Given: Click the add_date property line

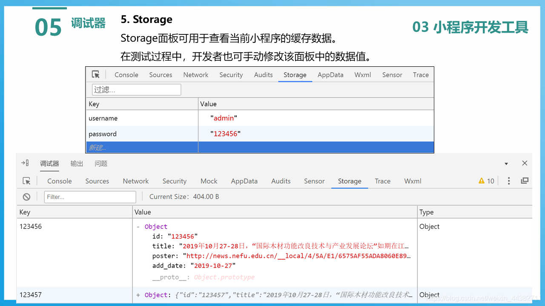Looking at the screenshot, I should tap(194, 266).
